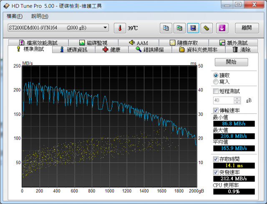Screen dimensions: 267x204
Task: Click the 開始 start button
Action: pos(232,62)
